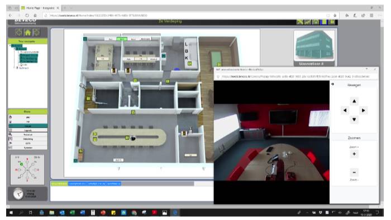Viewport: 391px width, 220px height.
Task: Toggle the blue-highlighted icon in the top toolbar
Action: pos(324,22)
